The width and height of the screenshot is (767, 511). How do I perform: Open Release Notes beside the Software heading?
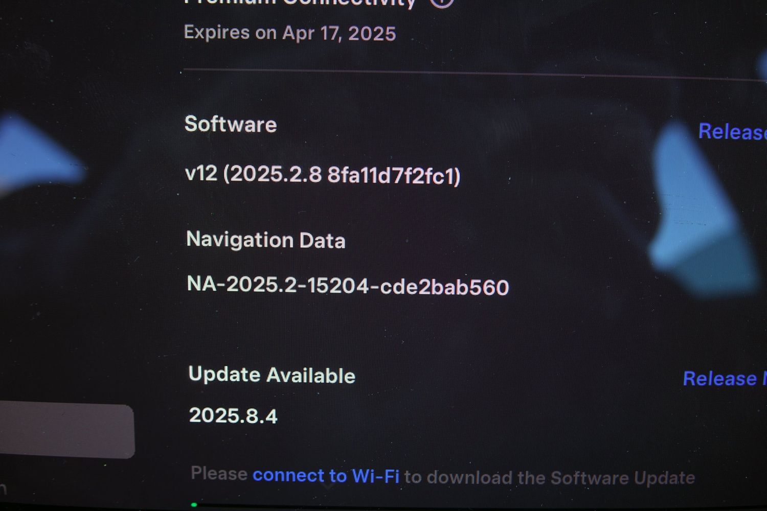pyautogui.click(x=732, y=132)
